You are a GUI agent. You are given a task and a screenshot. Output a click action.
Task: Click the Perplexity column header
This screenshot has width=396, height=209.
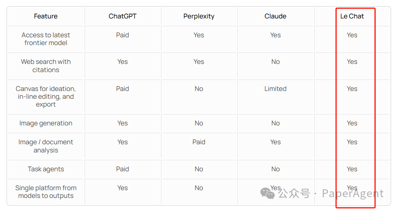pyautogui.click(x=199, y=16)
